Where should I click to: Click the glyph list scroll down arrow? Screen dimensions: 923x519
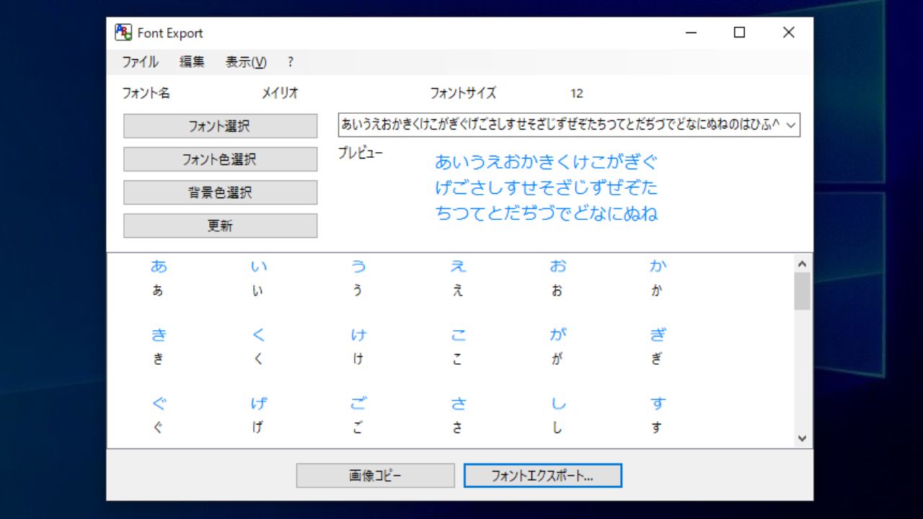802,438
